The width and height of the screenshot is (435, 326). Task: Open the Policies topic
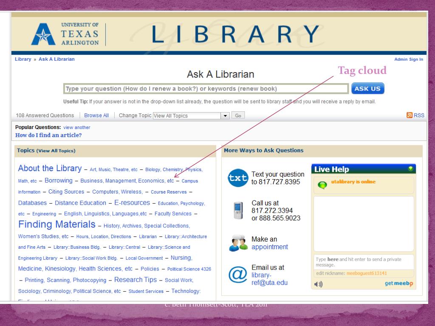coord(150,269)
